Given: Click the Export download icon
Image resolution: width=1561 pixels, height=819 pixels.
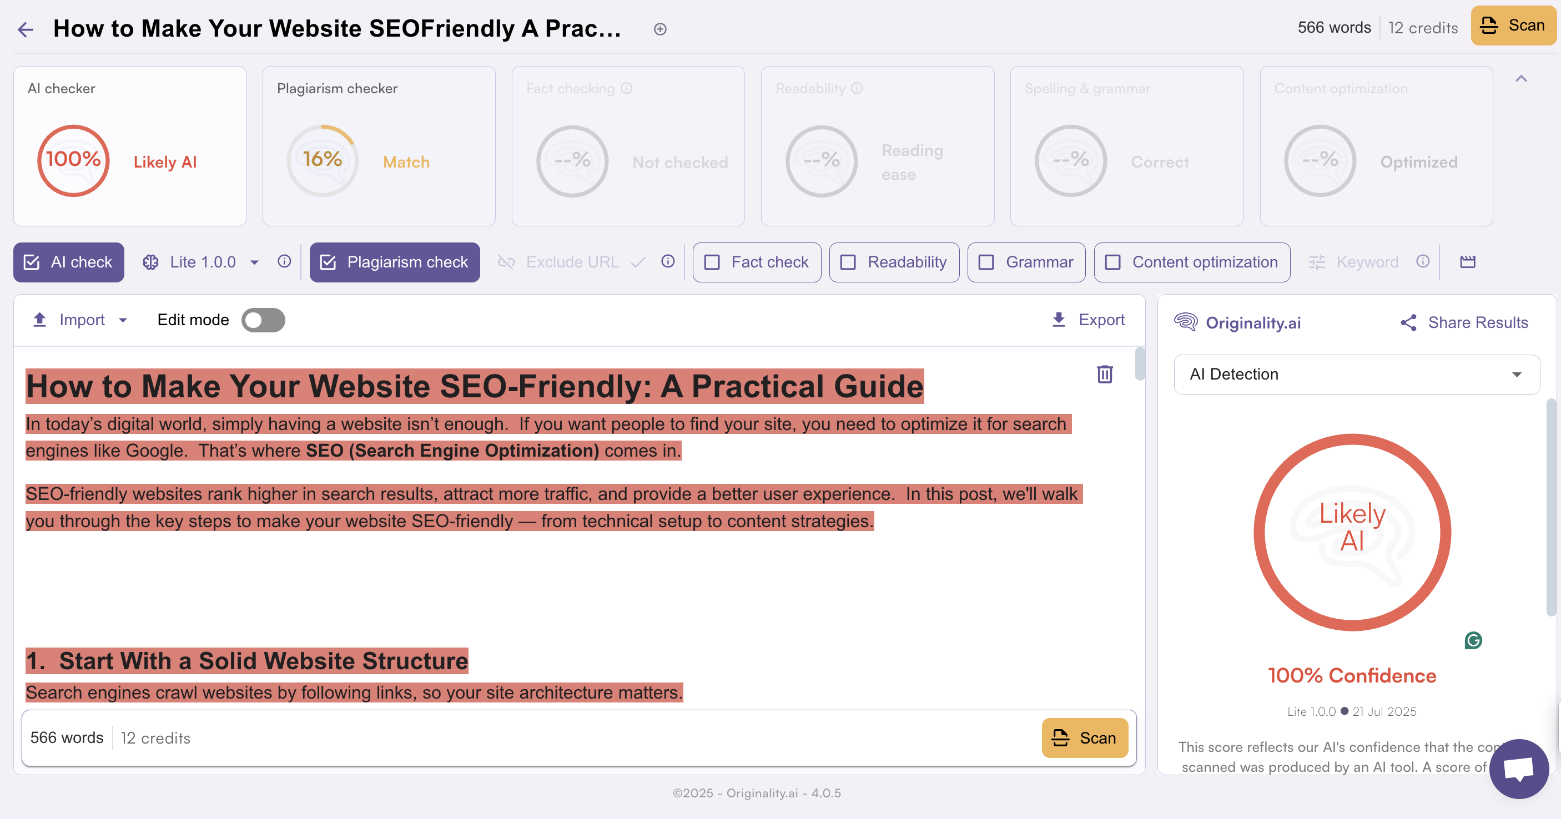Looking at the screenshot, I should point(1059,320).
